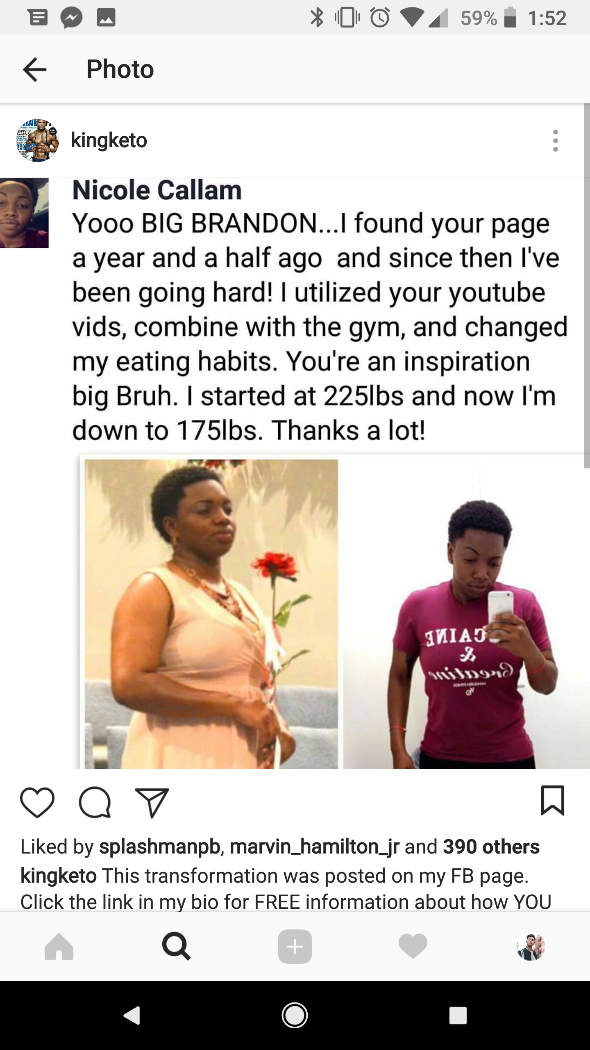Open your own profile tab avatar
The width and height of the screenshot is (590, 1050).
point(531,947)
